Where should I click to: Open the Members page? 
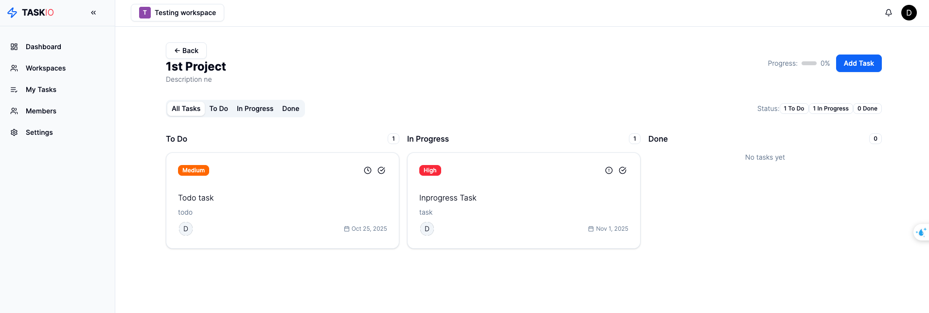57,111
